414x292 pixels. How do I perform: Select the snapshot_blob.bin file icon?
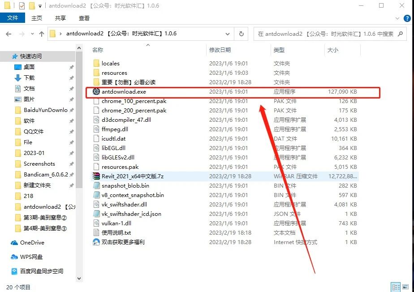pyautogui.click(x=96, y=185)
